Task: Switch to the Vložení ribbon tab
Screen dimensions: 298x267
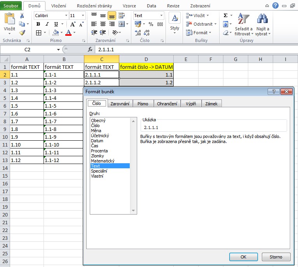Action: point(59,6)
